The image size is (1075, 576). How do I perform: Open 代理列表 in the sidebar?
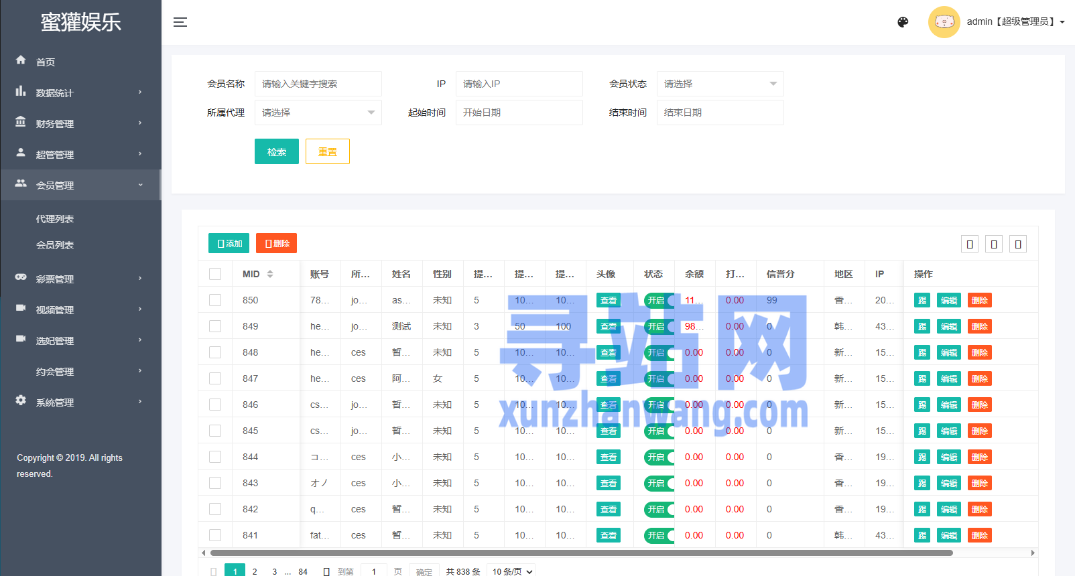tap(55, 219)
